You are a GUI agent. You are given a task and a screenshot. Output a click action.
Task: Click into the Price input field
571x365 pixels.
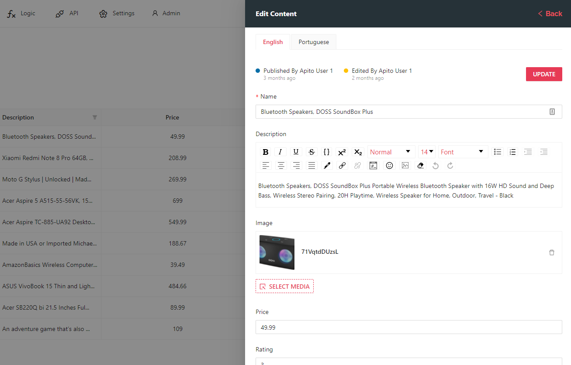(409, 327)
